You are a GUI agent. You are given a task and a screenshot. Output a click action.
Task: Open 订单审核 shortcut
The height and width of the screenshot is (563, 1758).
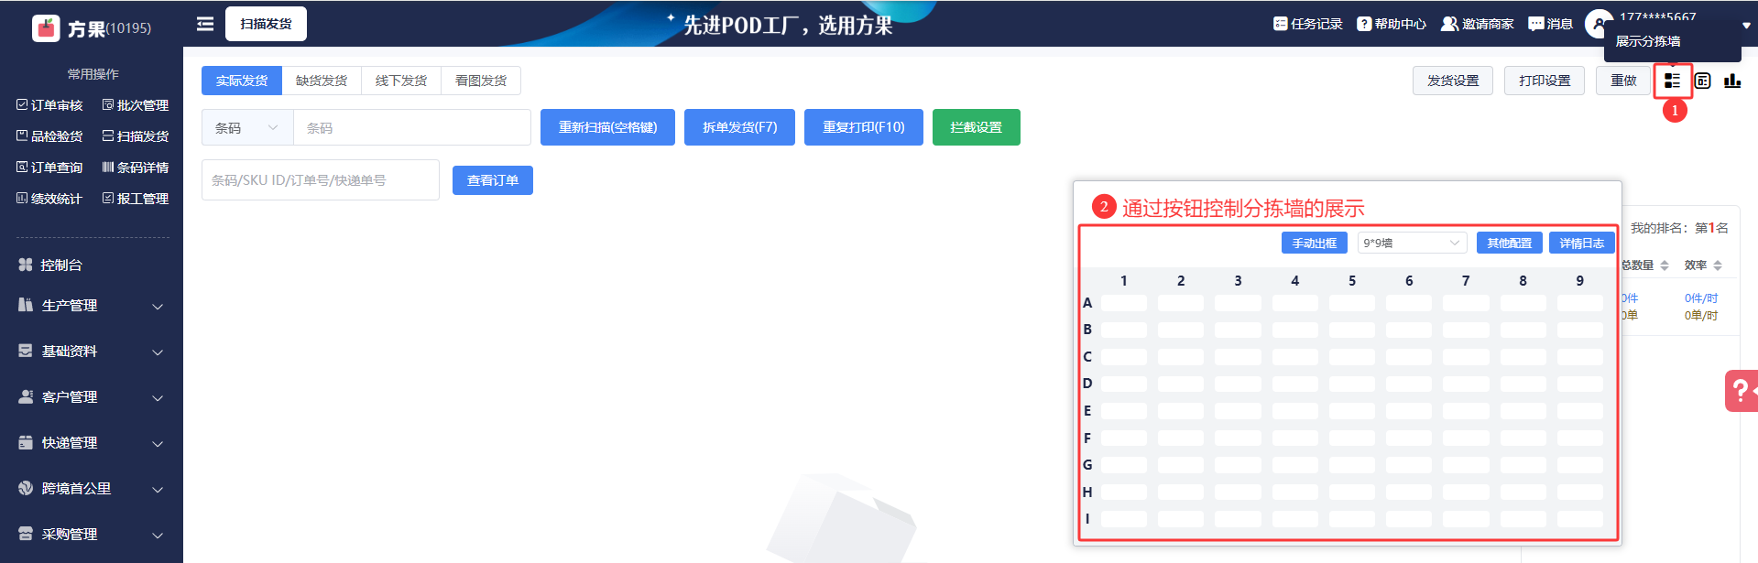coord(49,105)
